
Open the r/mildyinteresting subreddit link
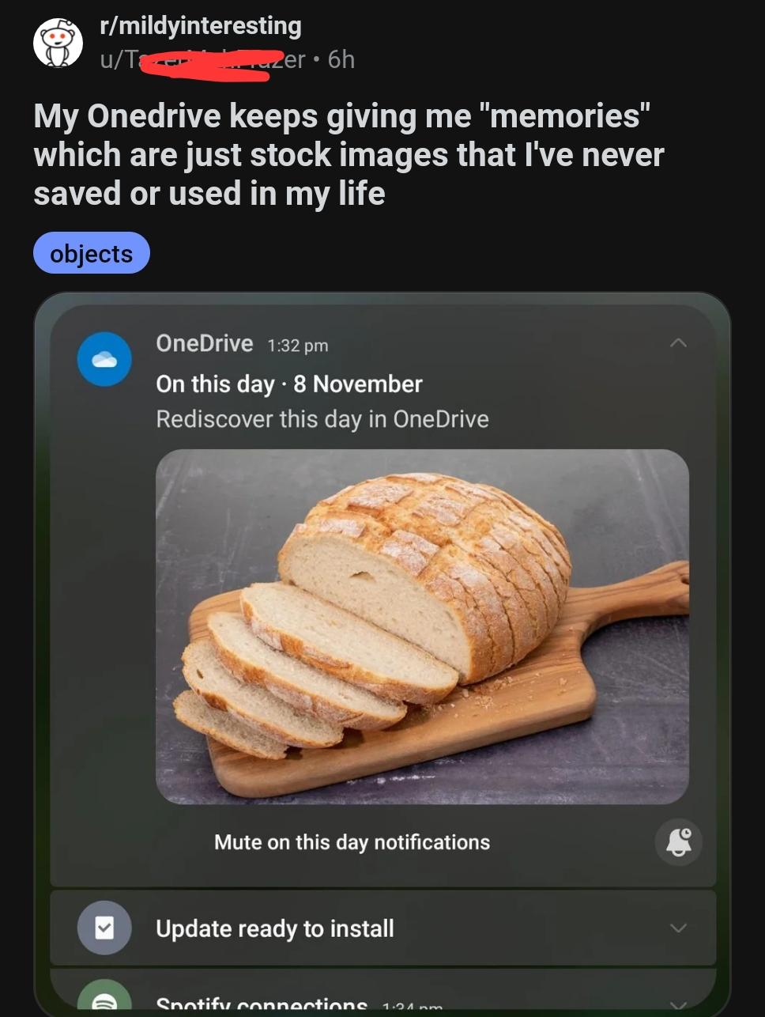coord(201,26)
